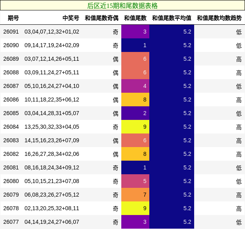Click average value 5.2 in row 26084
This screenshot has width=245, height=229.
pyautogui.click(x=172, y=127)
